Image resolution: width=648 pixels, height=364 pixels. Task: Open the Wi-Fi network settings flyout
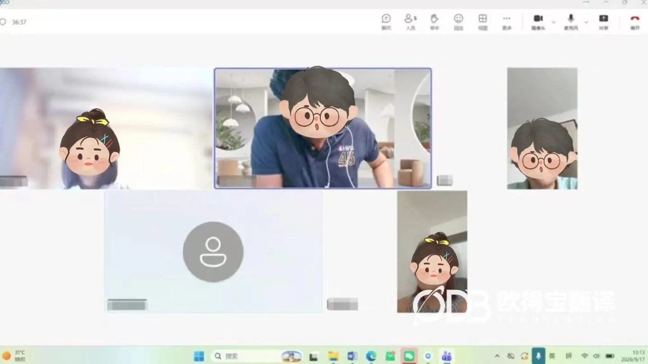pos(585,356)
